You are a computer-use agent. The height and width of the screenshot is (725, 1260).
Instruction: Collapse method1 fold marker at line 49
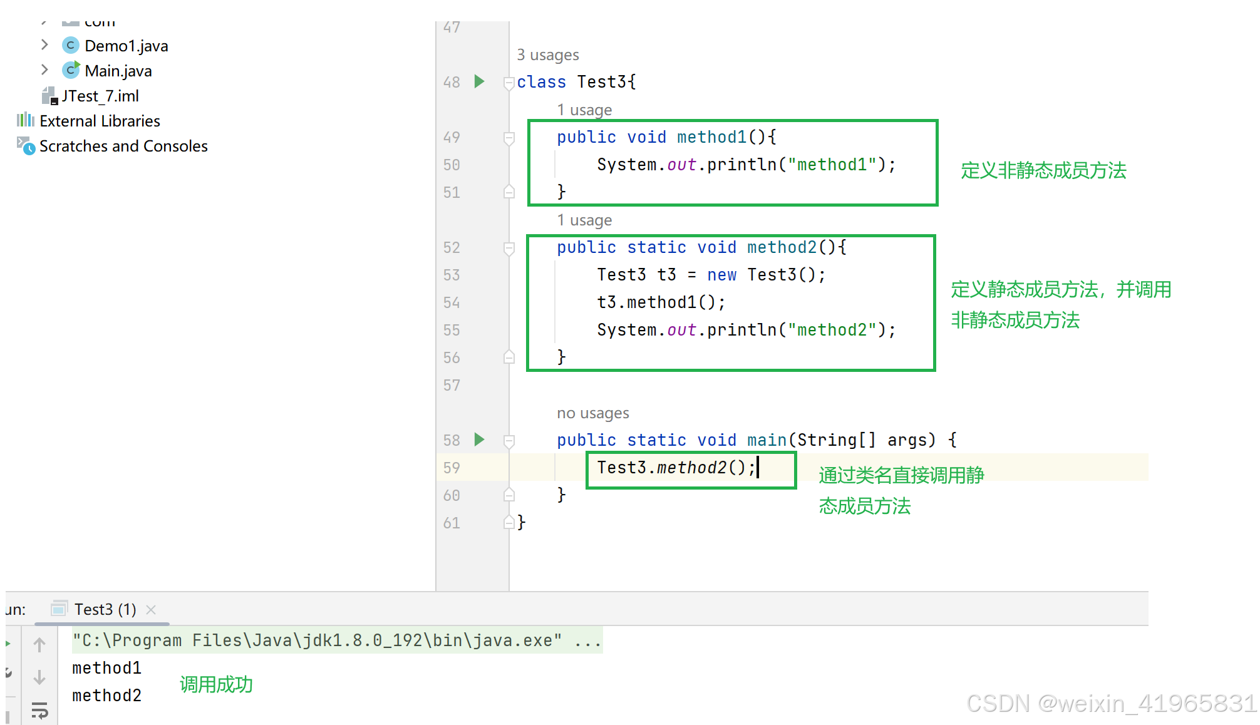[x=509, y=137]
